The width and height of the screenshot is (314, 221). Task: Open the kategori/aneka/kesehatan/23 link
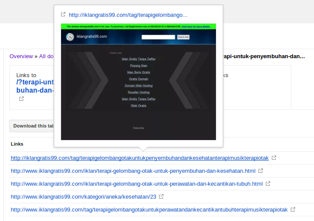83,197
